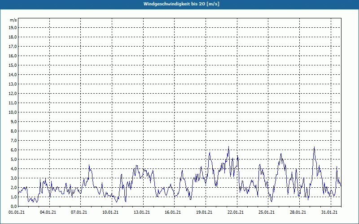Click the 28.01.21 date label
Image resolution: width=359 pixels, height=224 pixels.
pos(298,212)
